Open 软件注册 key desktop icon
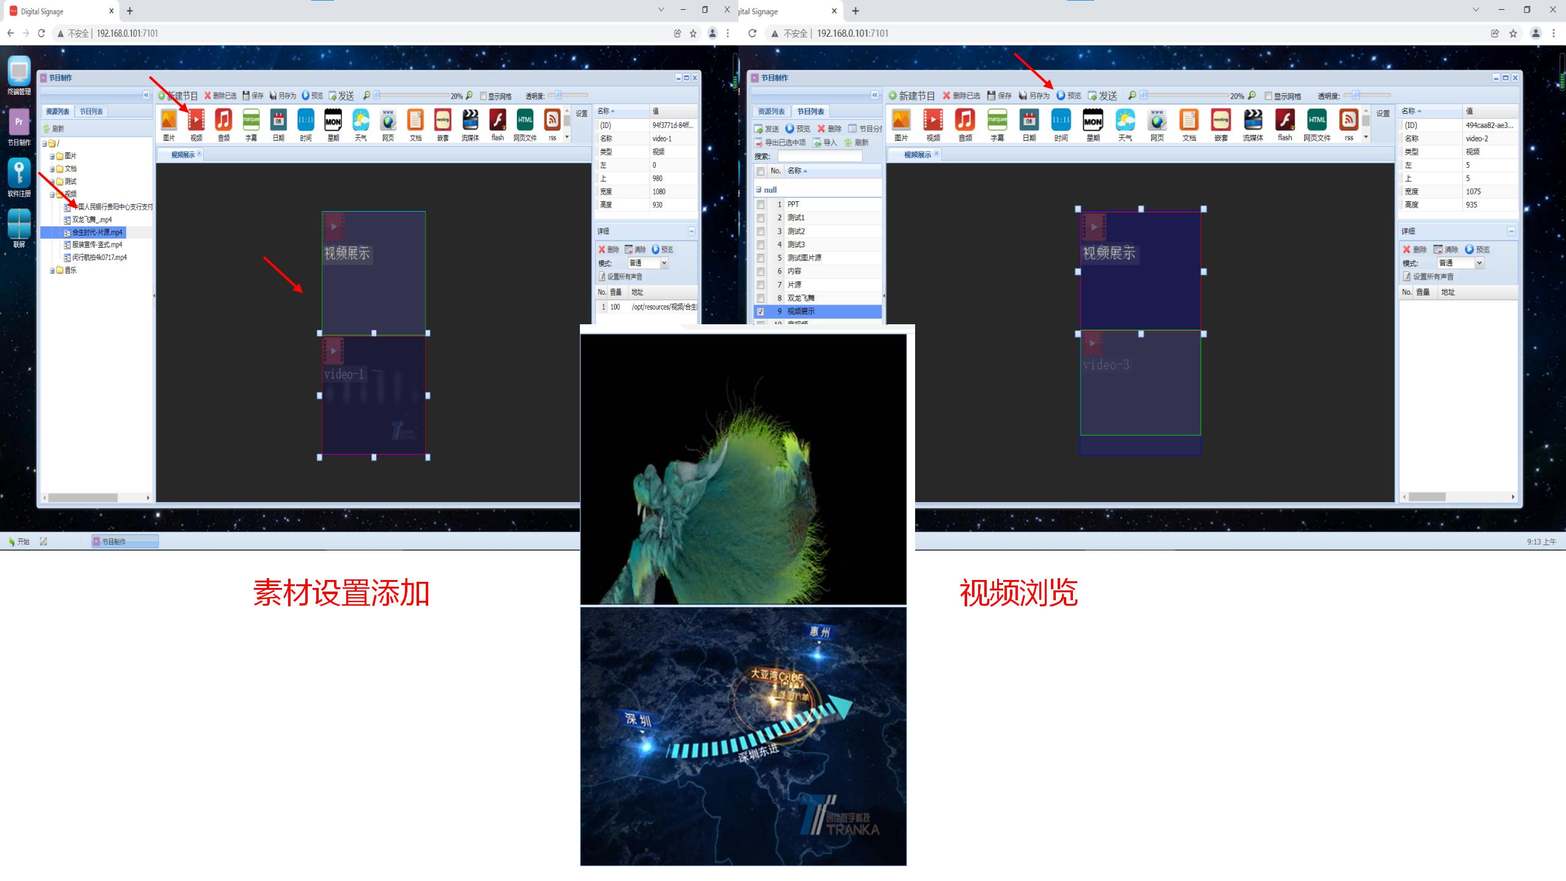The height and width of the screenshot is (881, 1566). 19,177
